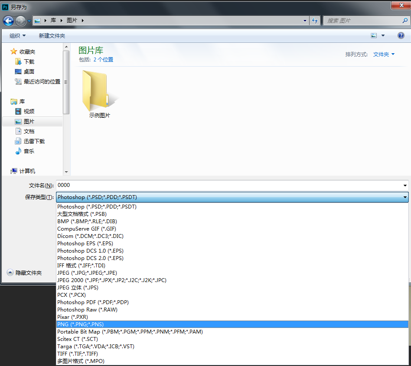Open the file name history dropdown arrow
The height and width of the screenshot is (366, 411).
tap(405, 185)
